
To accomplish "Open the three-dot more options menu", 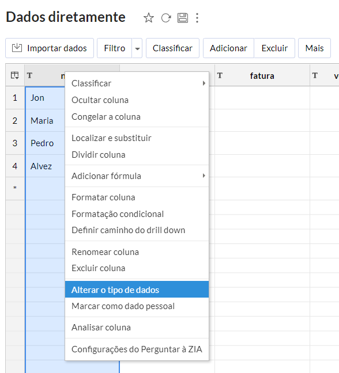I will click(x=197, y=18).
